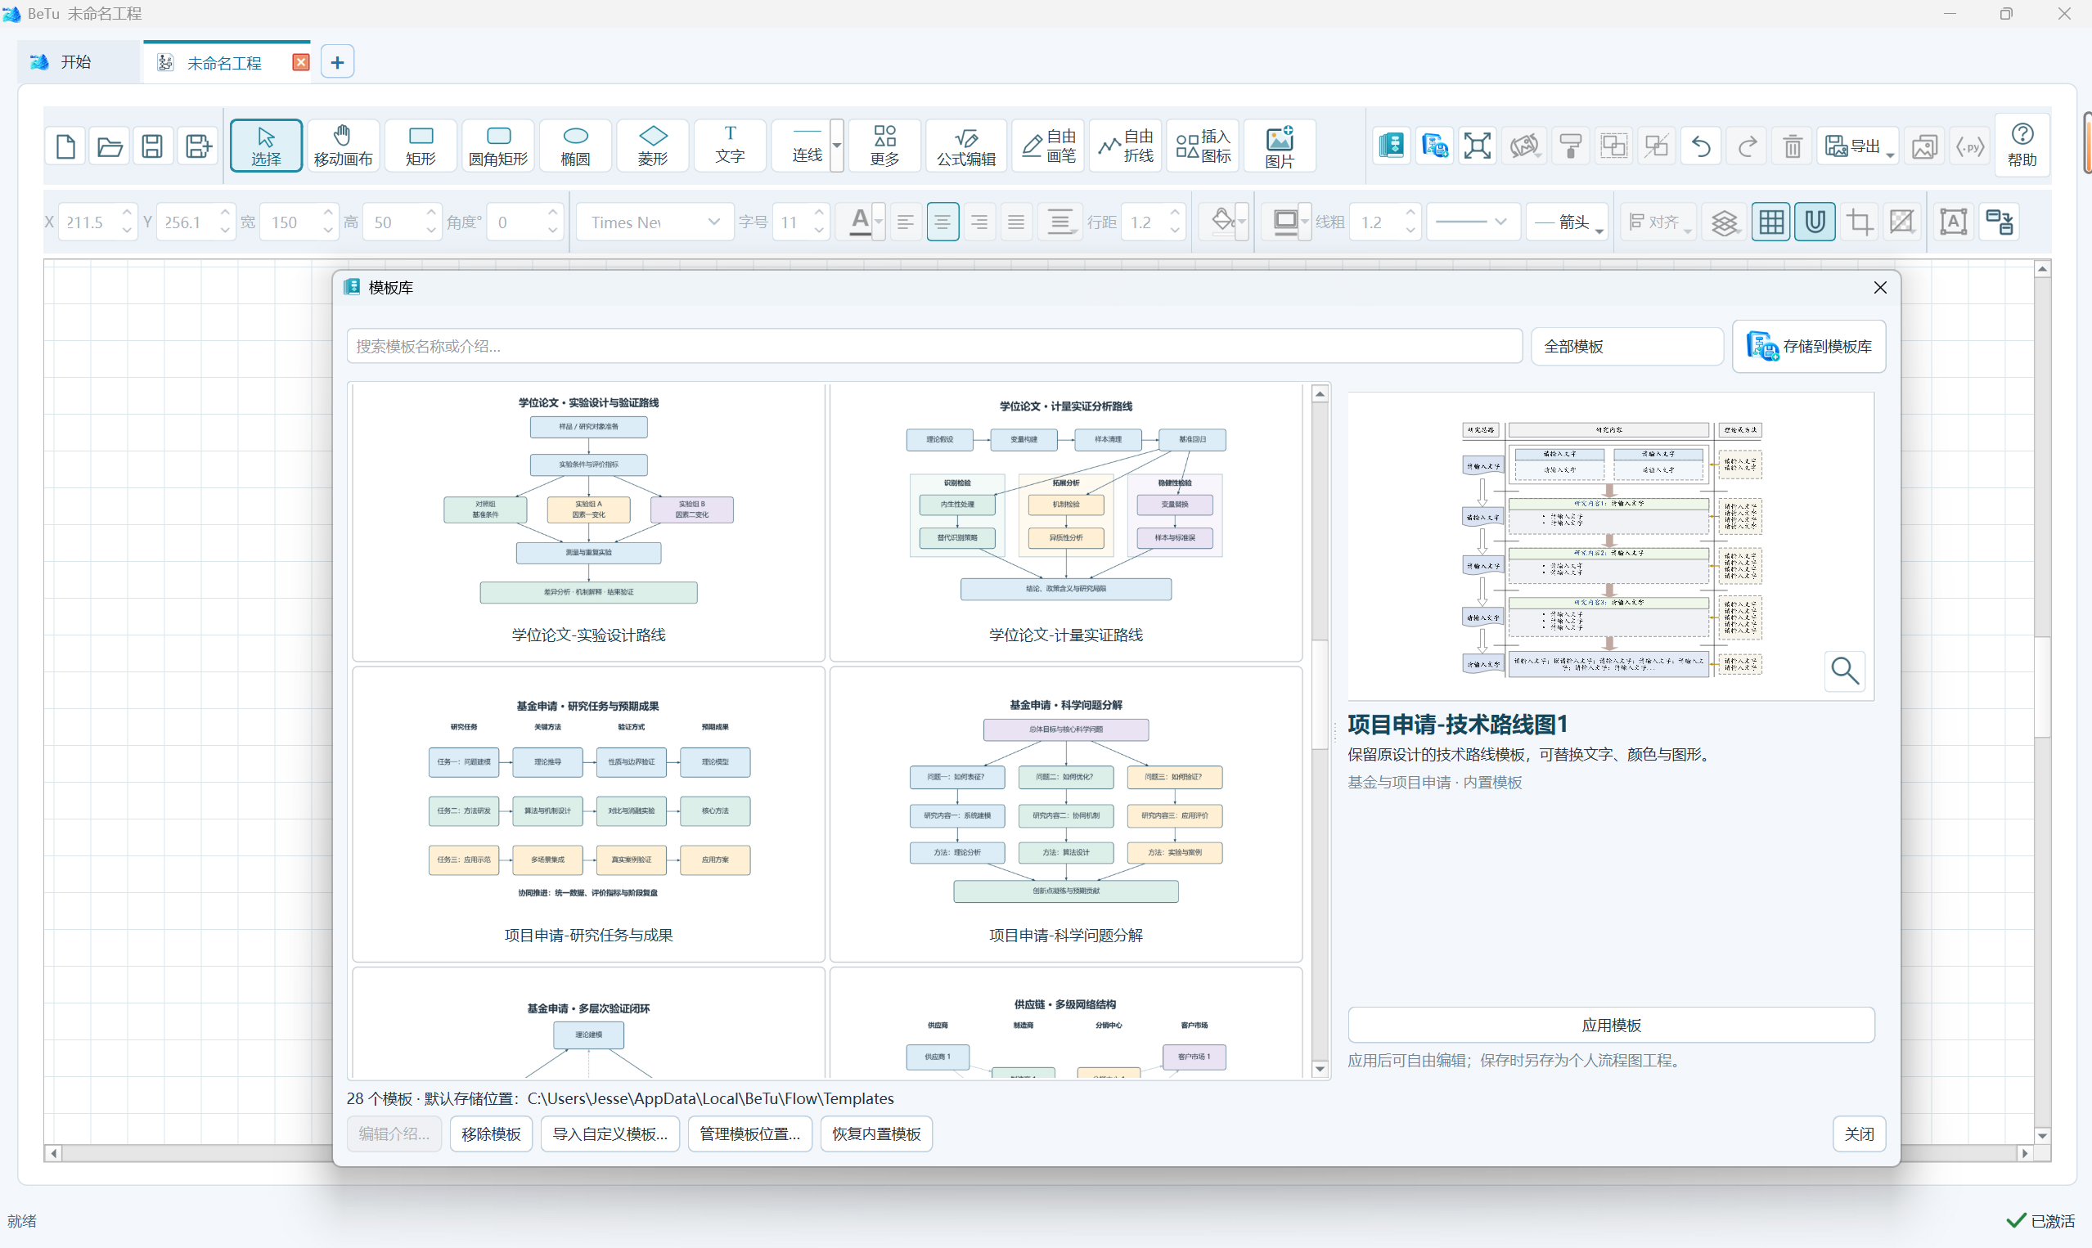This screenshot has height=1248, width=2092.
Task: Switch to the 未命名工程 tab
Action: (226, 63)
